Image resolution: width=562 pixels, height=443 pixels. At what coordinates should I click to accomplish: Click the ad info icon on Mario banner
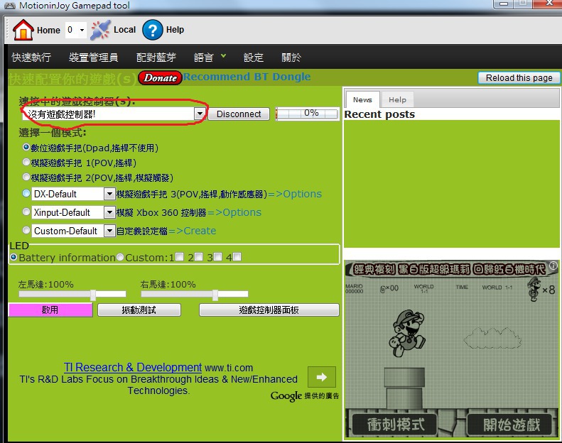click(x=553, y=266)
